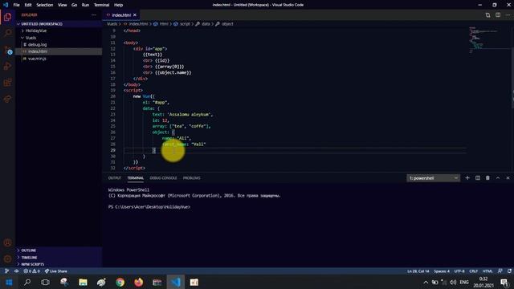Open errors and warnings status indicator
This screenshot has width=514, height=289.
[32, 271]
